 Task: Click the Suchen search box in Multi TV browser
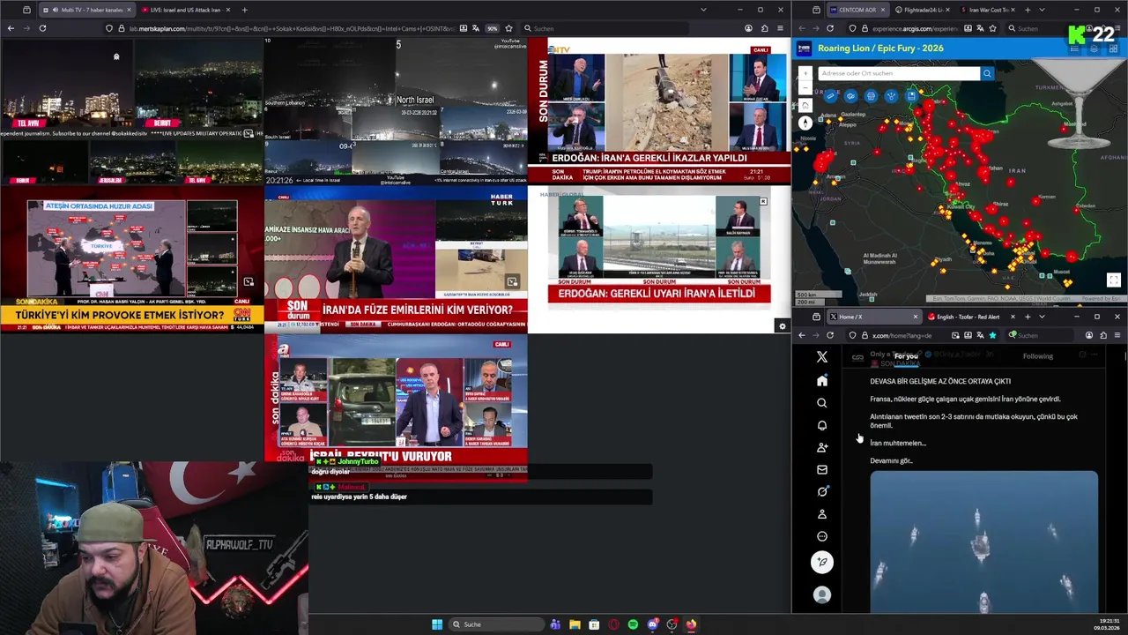coord(605,28)
